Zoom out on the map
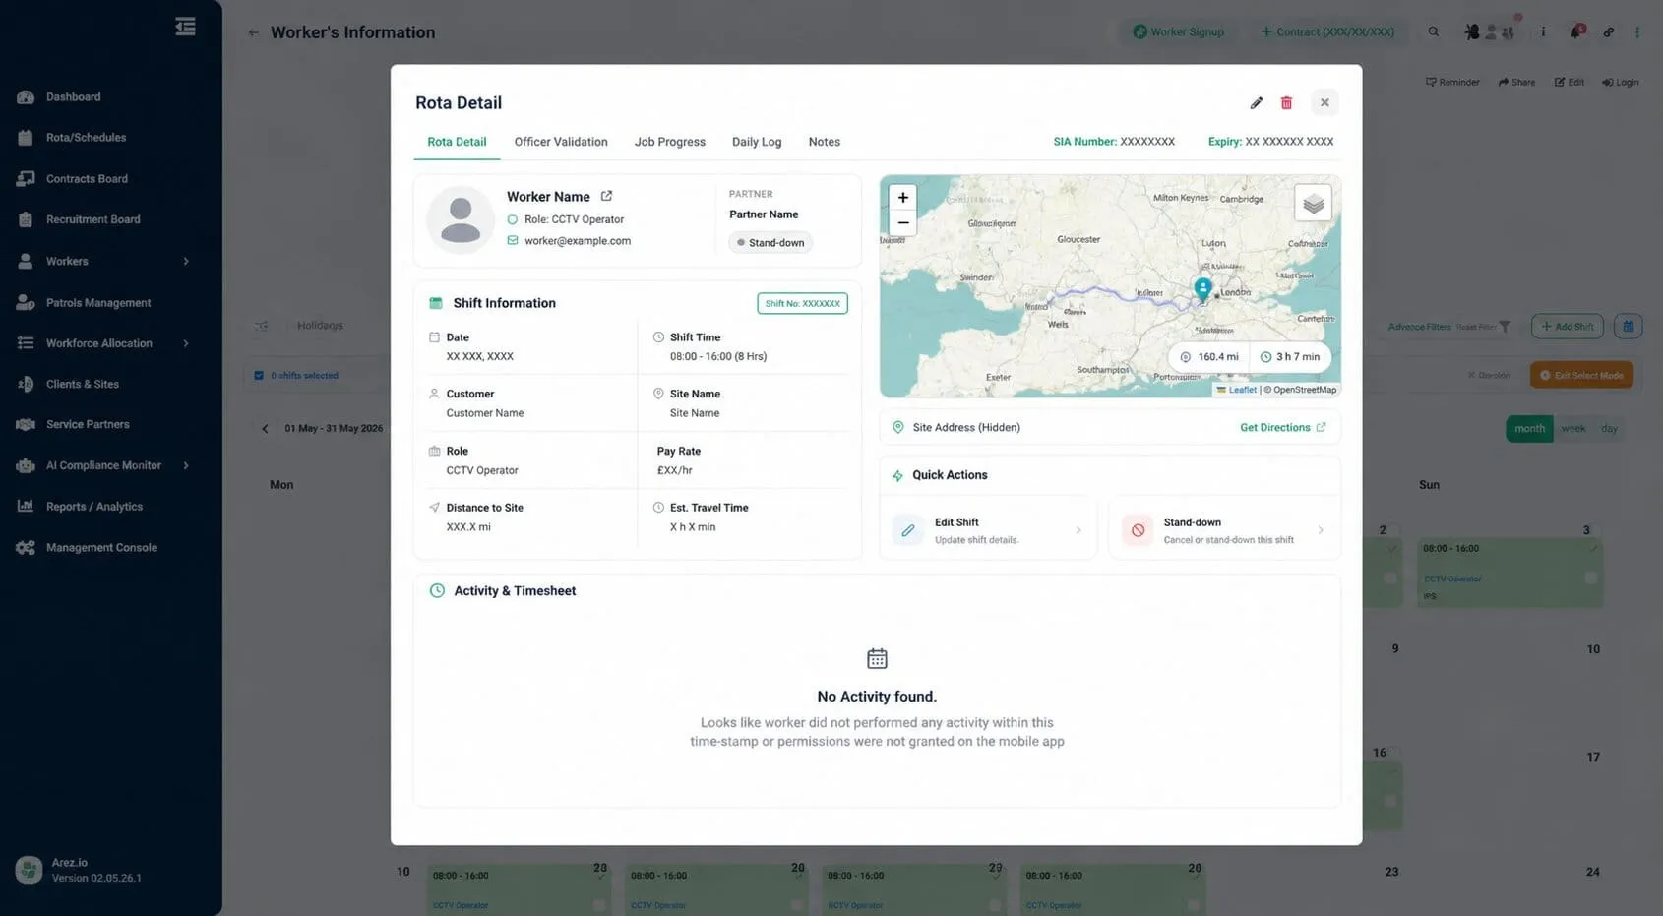 902,222
